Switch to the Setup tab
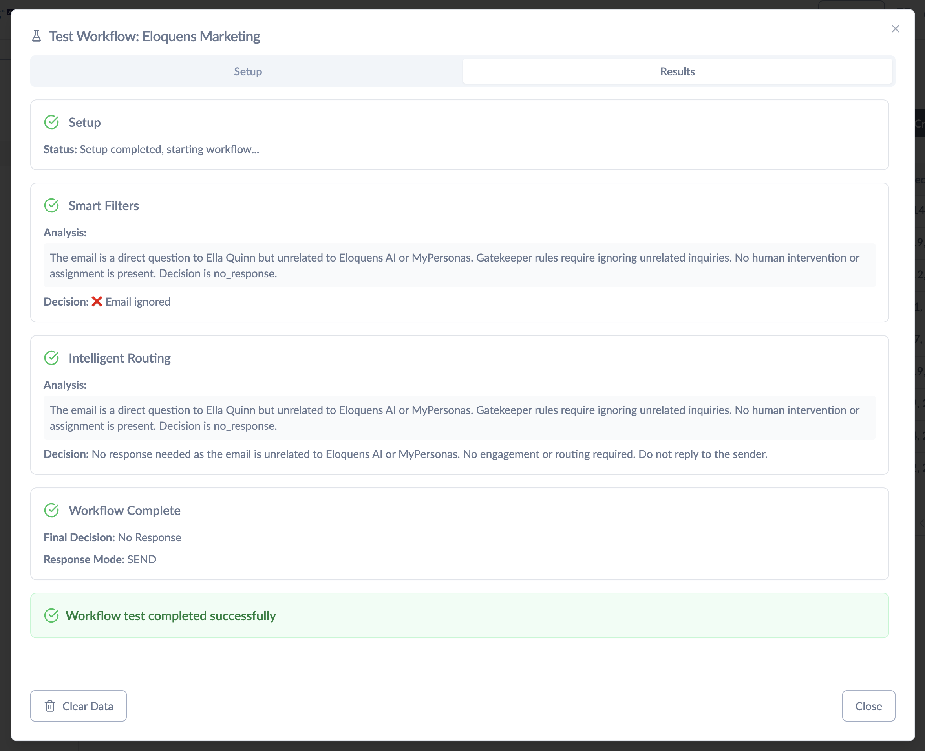Viewport: 925px width, 751px height. (247, 71)
